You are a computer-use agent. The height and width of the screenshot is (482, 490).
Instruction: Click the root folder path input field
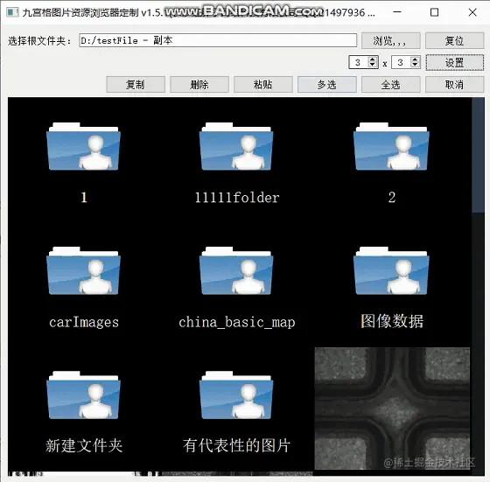coord(218,40)
